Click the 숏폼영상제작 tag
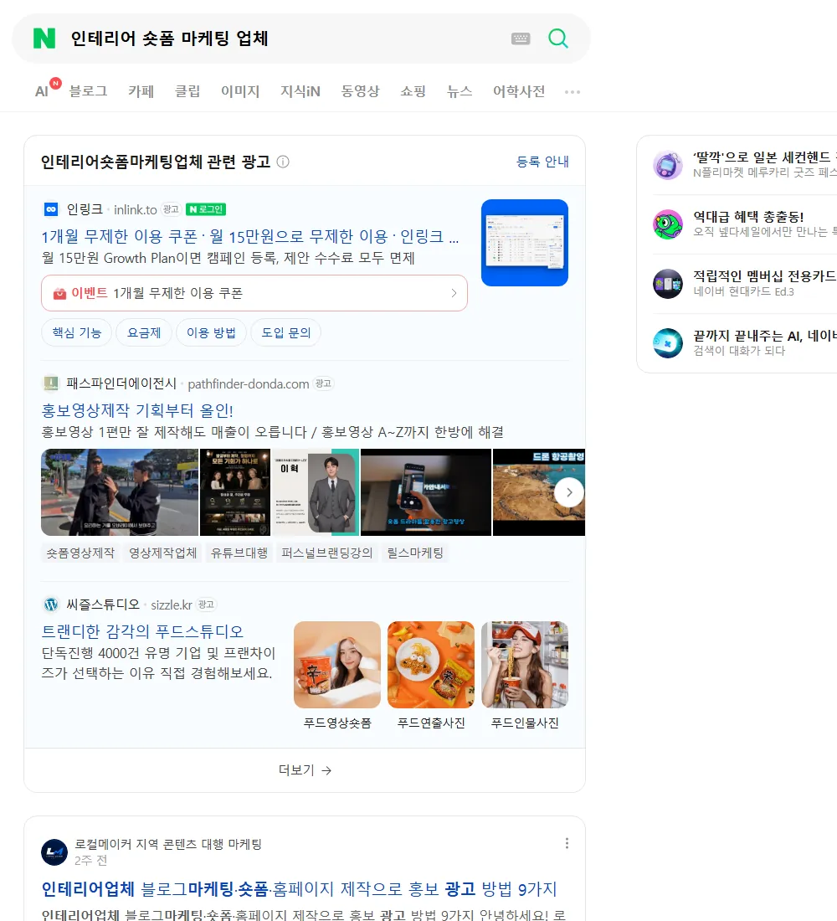837x921 pixels. (x=80, y=553)
